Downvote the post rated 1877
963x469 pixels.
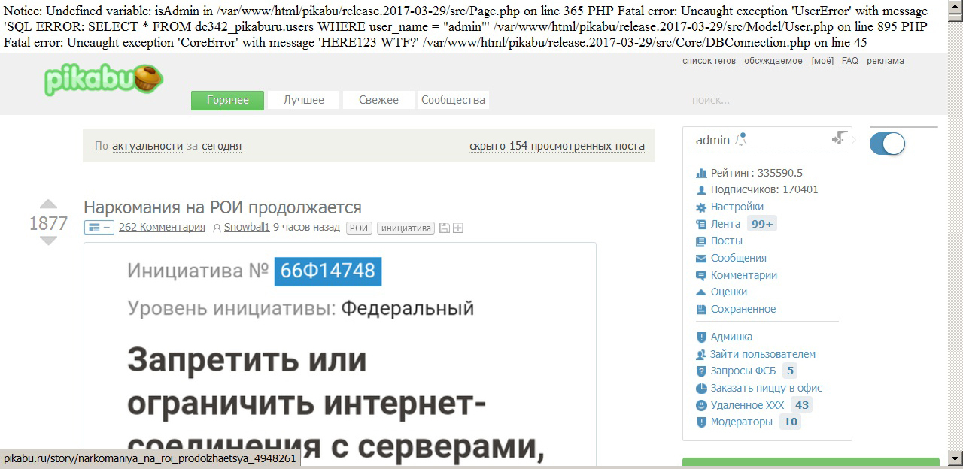(x=48, y=241)
